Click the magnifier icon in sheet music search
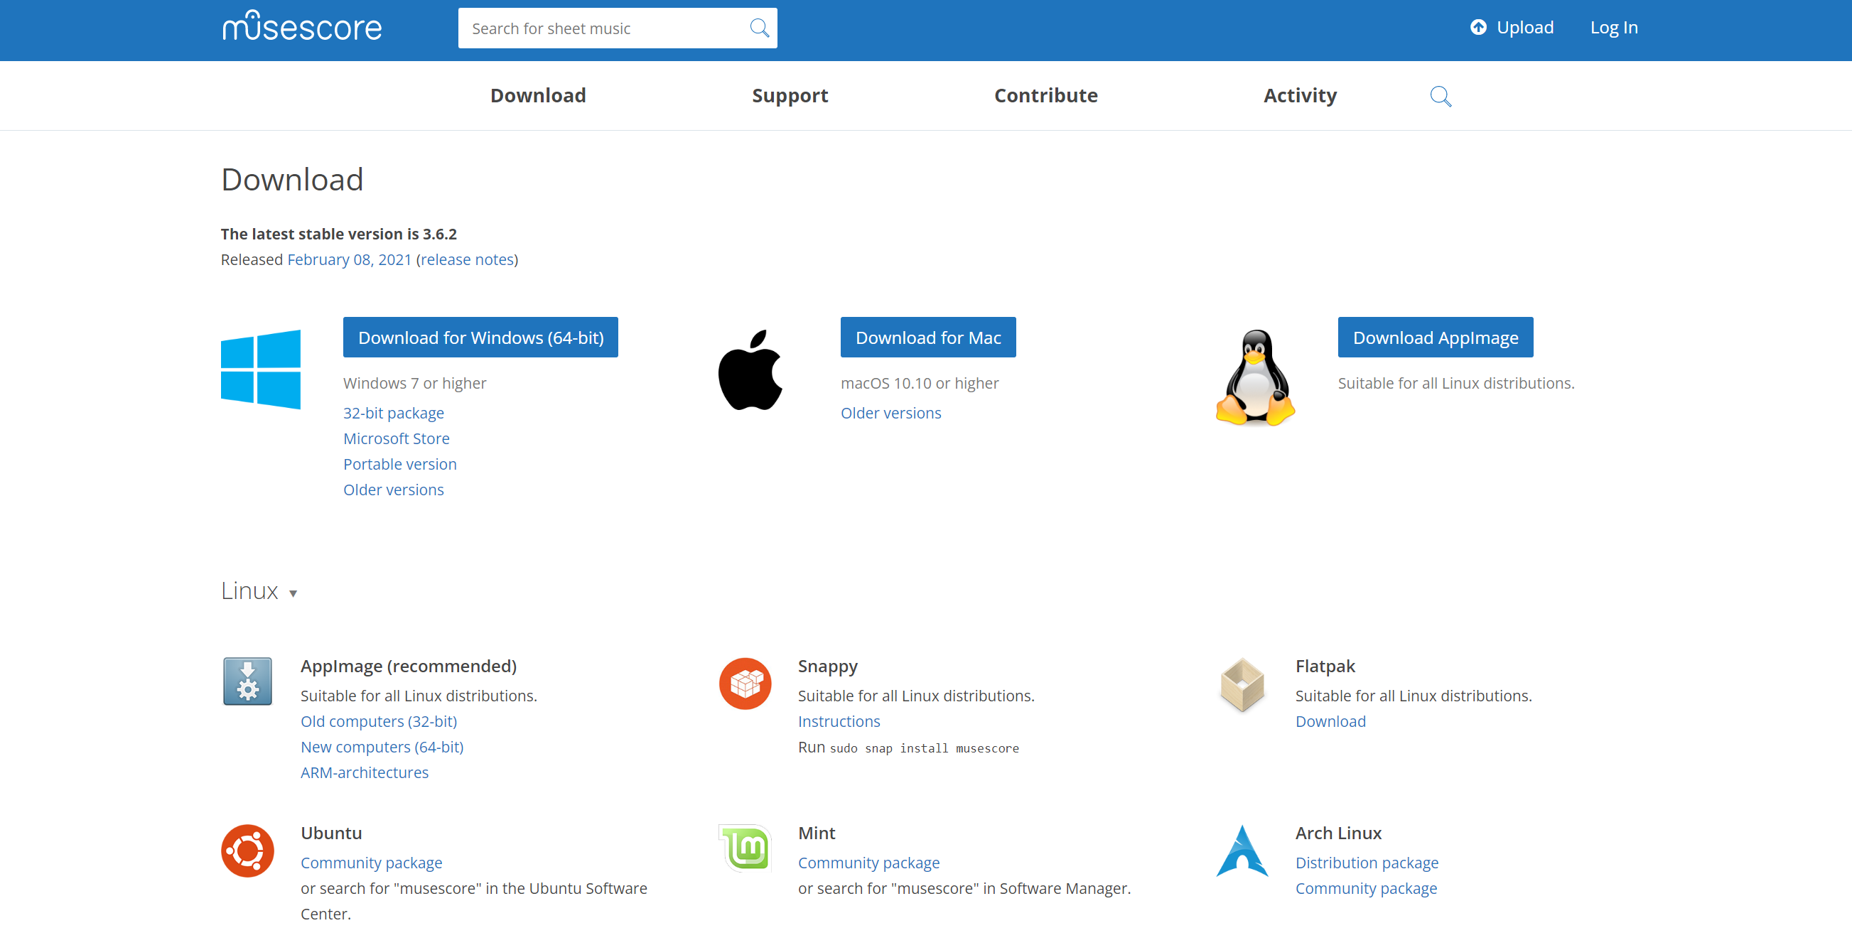 [x=758, y=28]
